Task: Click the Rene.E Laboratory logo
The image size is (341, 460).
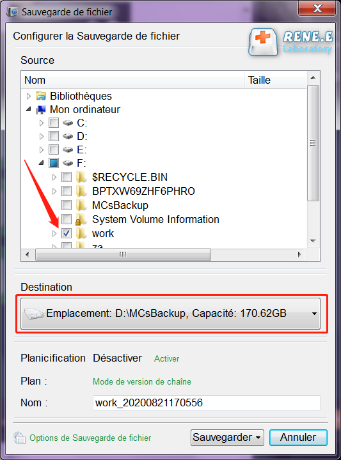Action: [x=290, y=42]
